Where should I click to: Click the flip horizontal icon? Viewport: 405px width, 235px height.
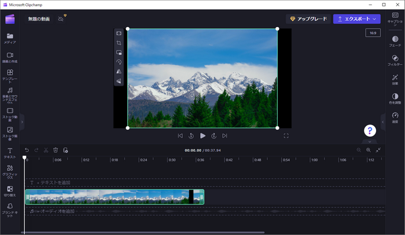pyautogui.click(x=119, y=72)
